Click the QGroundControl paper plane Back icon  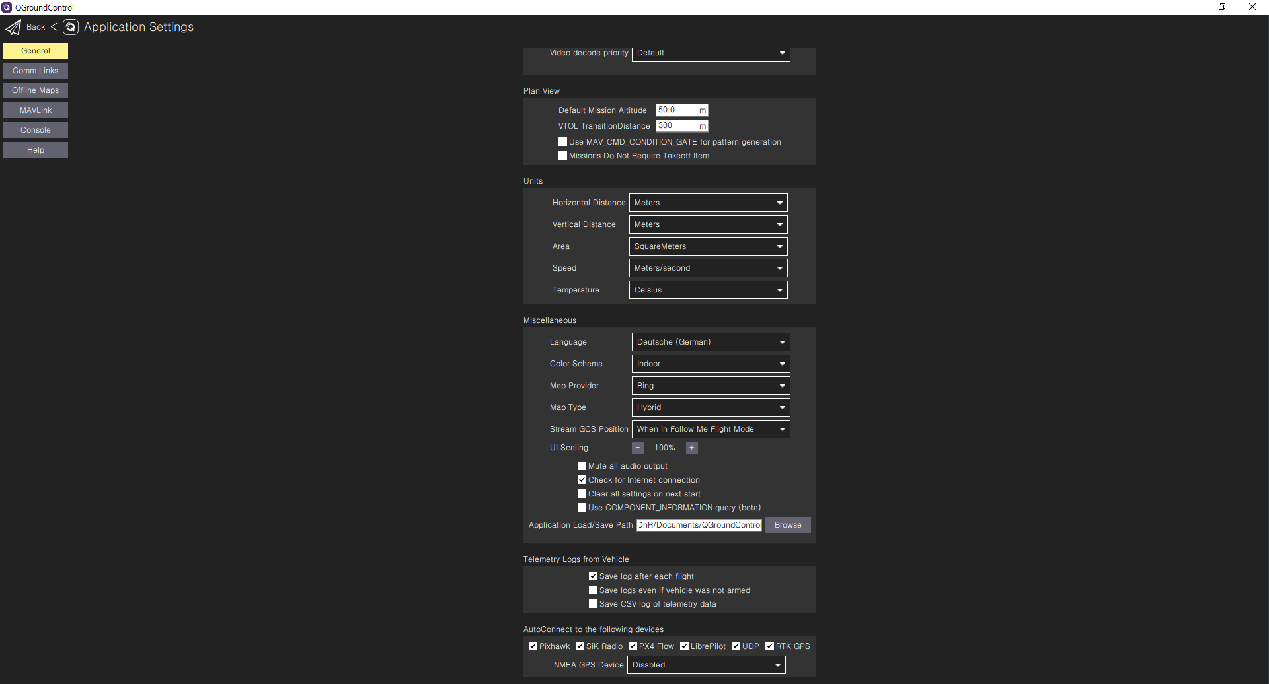point(13,27)
